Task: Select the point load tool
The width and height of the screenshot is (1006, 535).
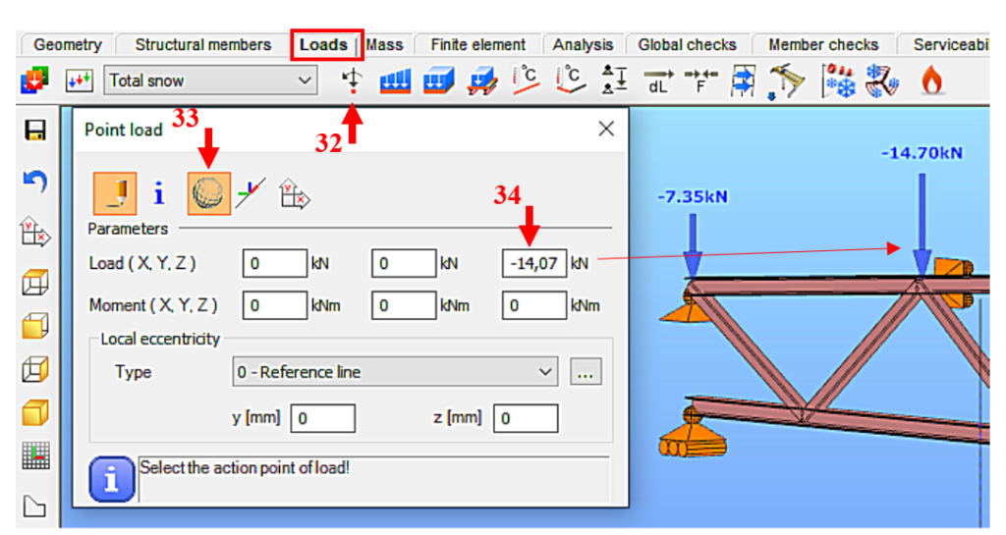Action: point(352,80)
